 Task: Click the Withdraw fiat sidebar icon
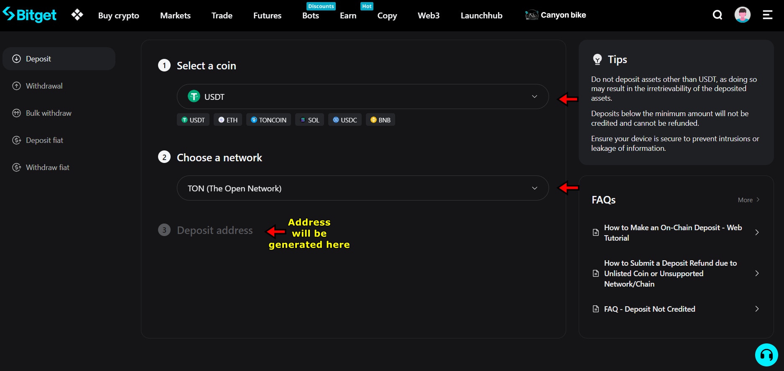pos(16,168)
